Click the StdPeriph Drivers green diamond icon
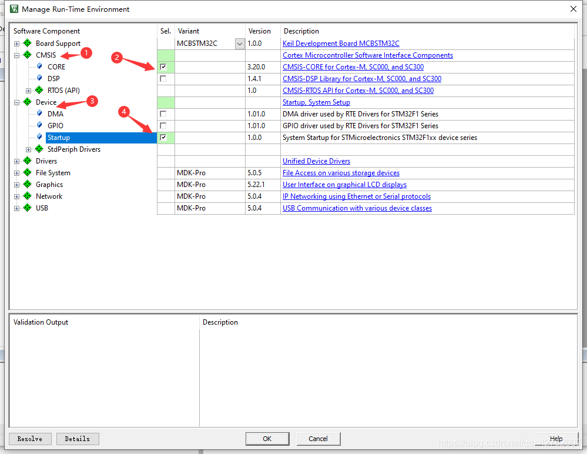The image size is (587, 454). 39,149
